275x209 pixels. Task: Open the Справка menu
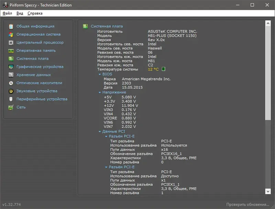click(35, 13)
